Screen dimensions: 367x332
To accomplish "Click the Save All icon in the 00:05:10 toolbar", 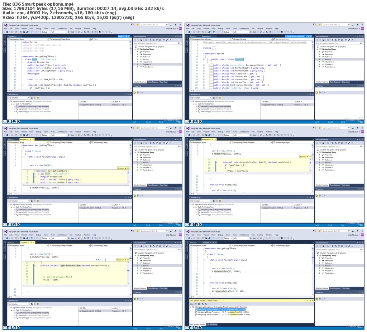I will coord(27,238).
